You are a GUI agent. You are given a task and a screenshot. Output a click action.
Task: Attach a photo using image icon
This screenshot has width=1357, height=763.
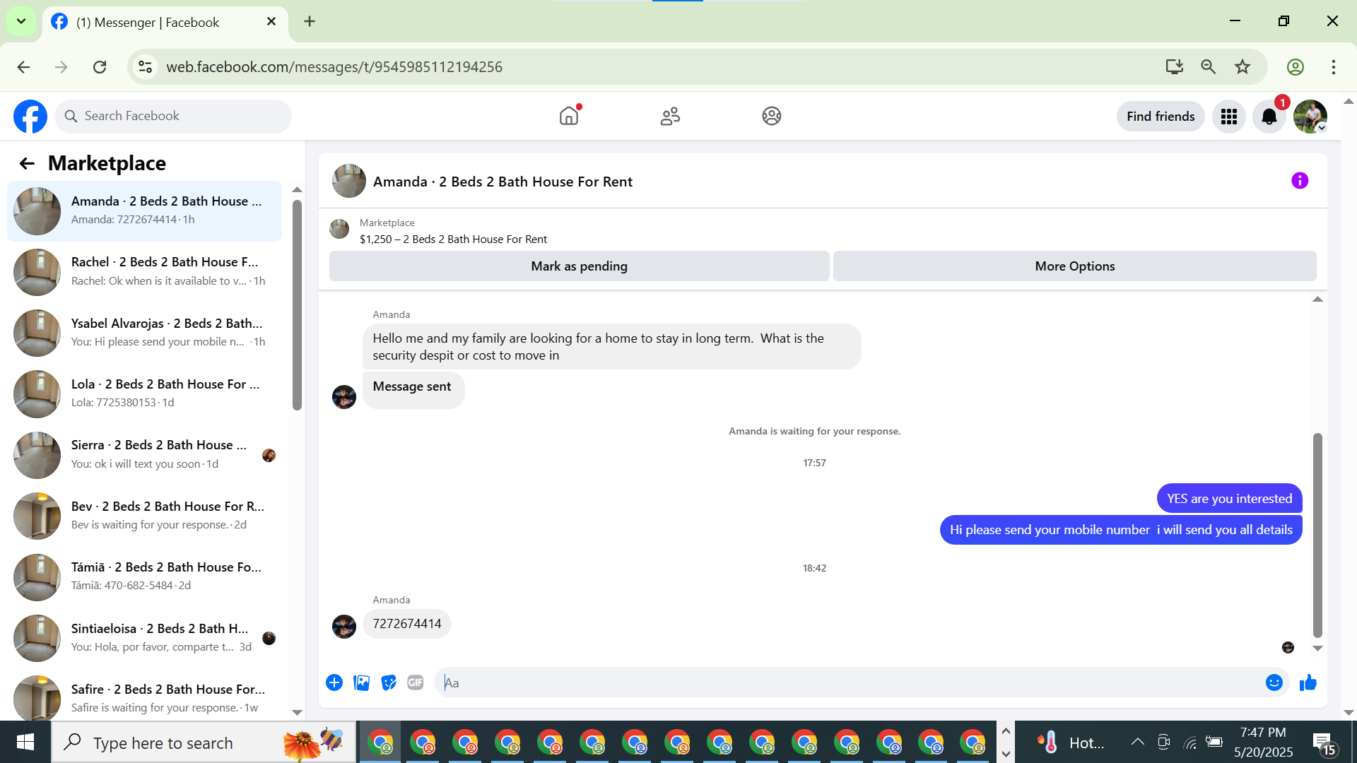coord(361,682)
